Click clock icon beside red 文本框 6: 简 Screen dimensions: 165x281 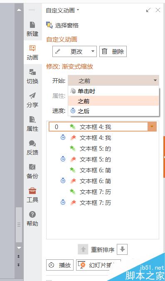pos(63,181)
